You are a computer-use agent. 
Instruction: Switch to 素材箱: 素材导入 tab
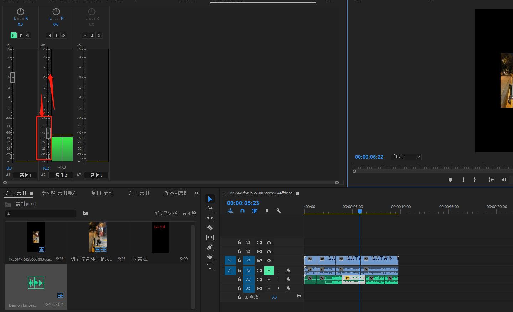coord(59,193)
